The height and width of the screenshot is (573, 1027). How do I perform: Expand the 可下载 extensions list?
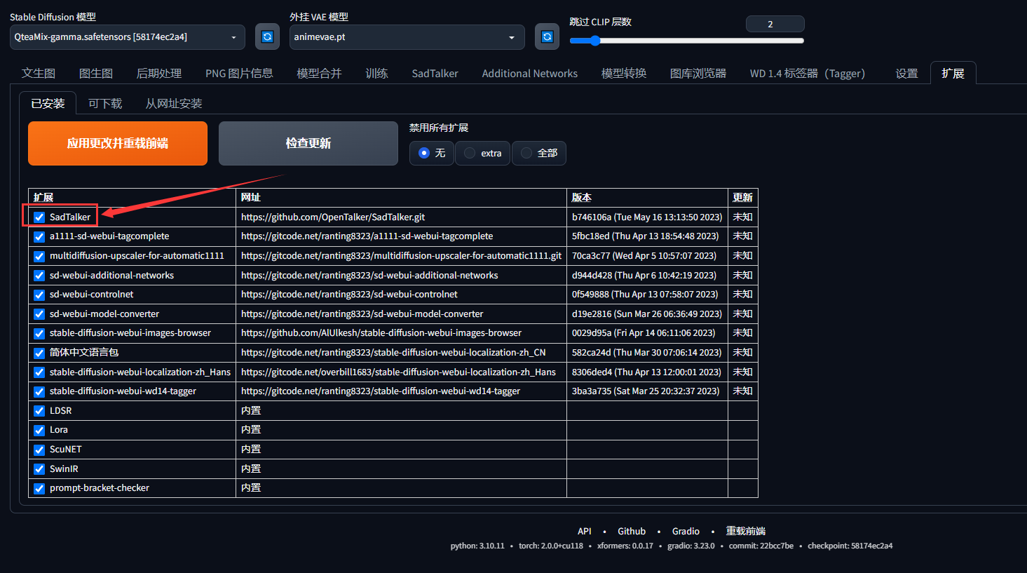tap(103, 102)
